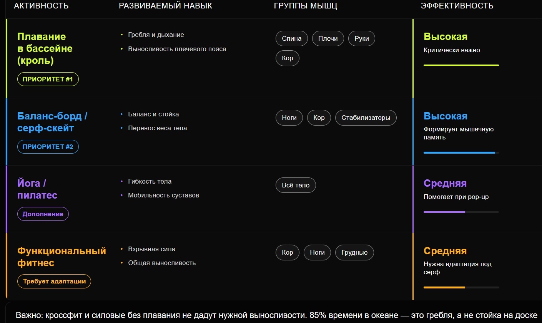Select the Спина muscle tag
542x323 pixels.
(292, 38)
